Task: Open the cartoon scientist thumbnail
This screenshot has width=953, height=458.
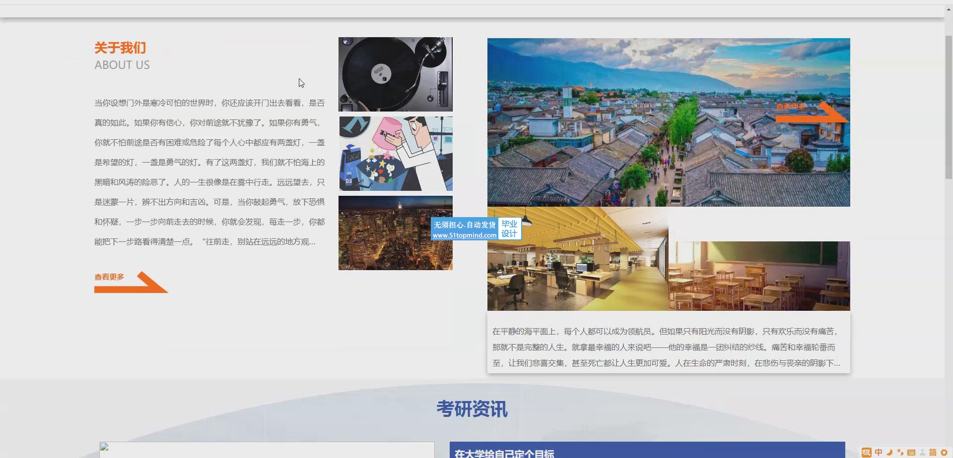Action: pos(396,154)
